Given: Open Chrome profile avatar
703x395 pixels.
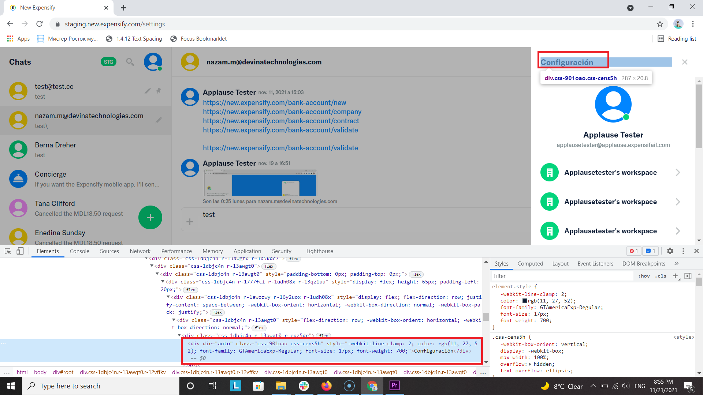Looking at the screenshot, I should (x=678, y=24).
